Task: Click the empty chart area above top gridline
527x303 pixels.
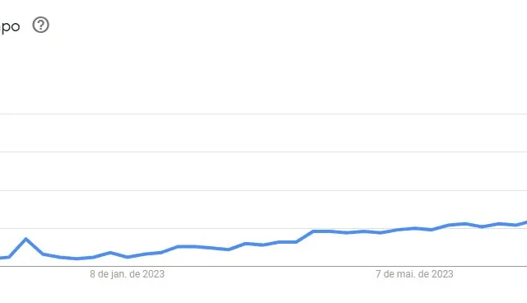Action: 263,74
